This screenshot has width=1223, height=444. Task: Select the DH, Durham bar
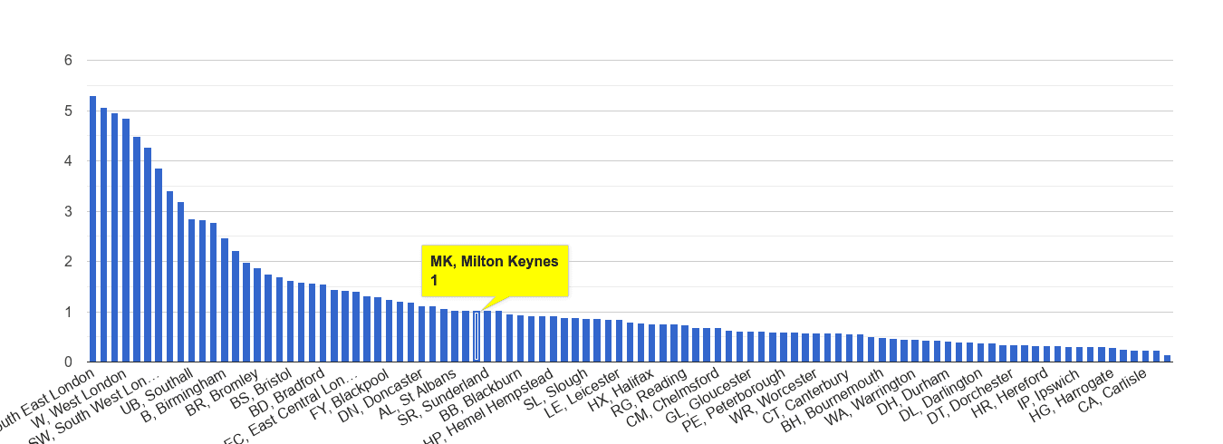point(948,352)
